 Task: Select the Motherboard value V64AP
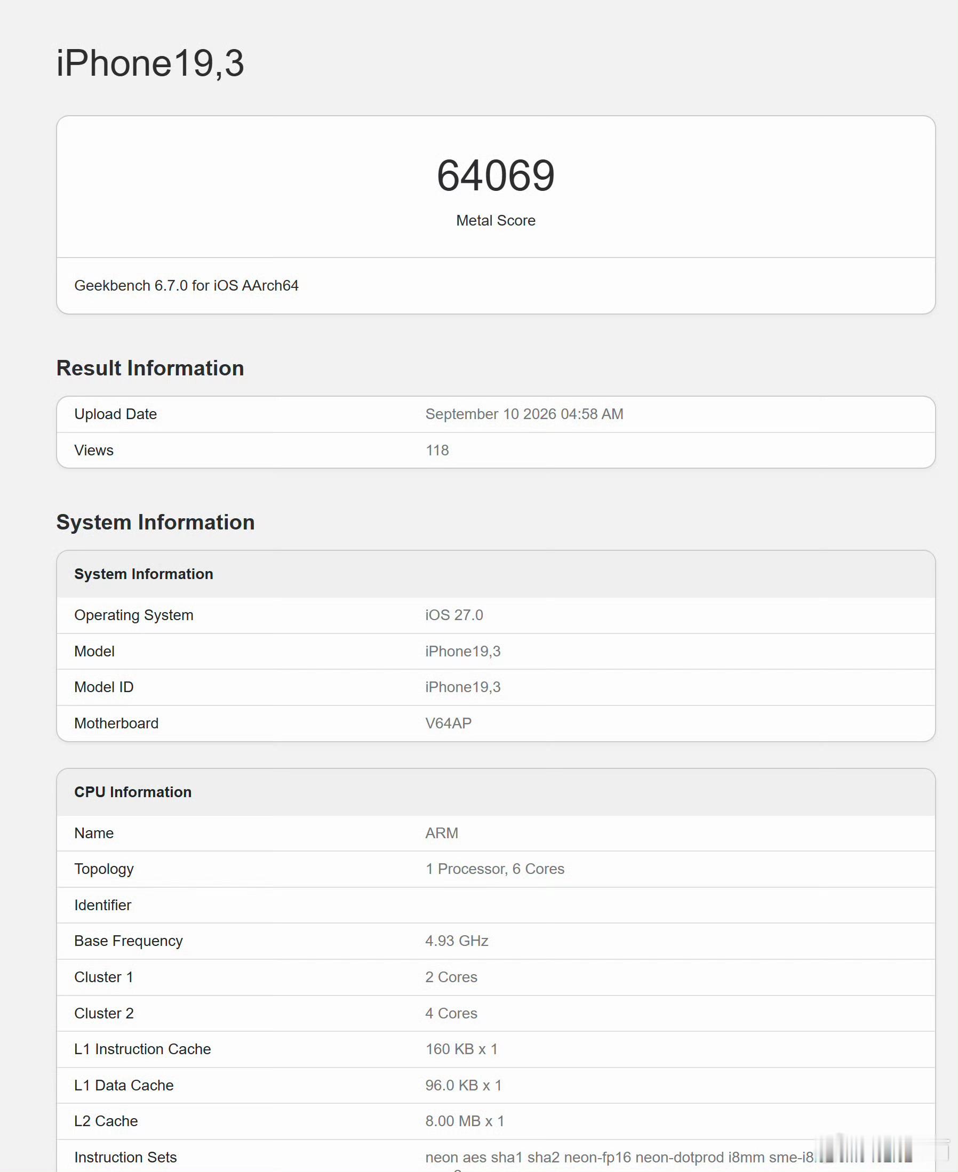(x=449, y=723)
